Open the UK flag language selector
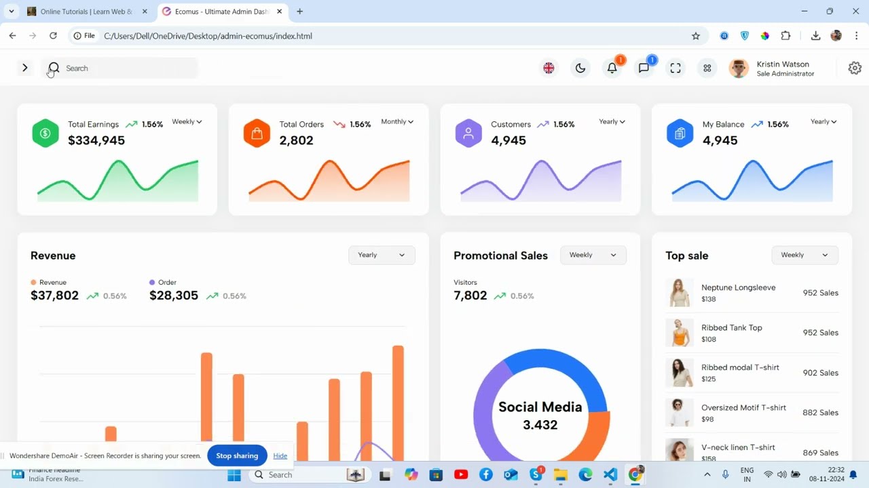Image resolution: width=869 pixels, height=488 pixels. pyautogui.click(x=549, y=68)
